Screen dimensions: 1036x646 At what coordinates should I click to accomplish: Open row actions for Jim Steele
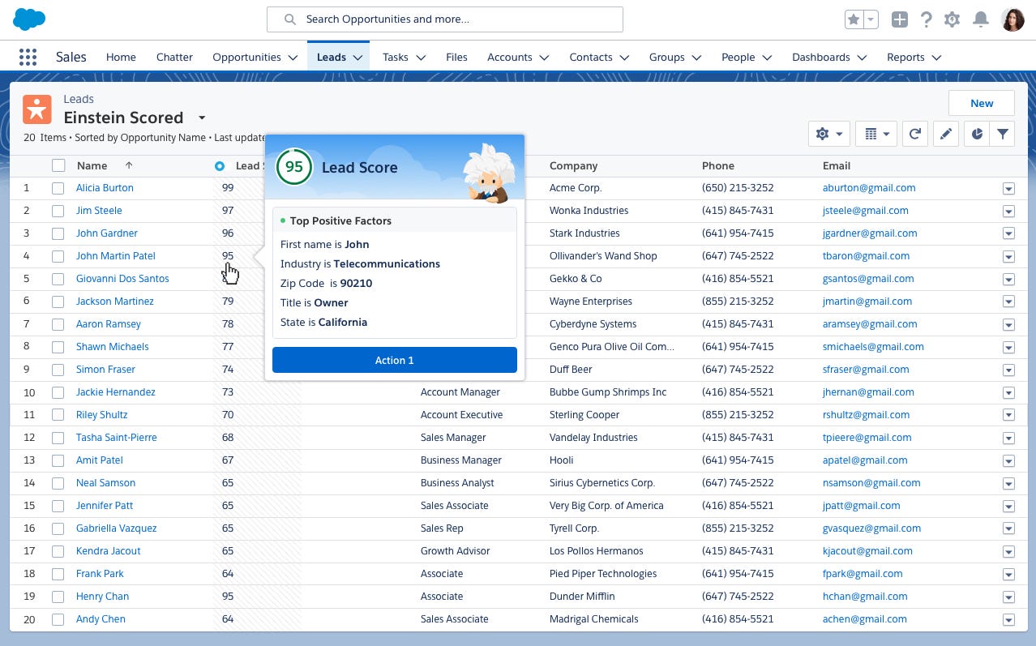pos(1008,211)
